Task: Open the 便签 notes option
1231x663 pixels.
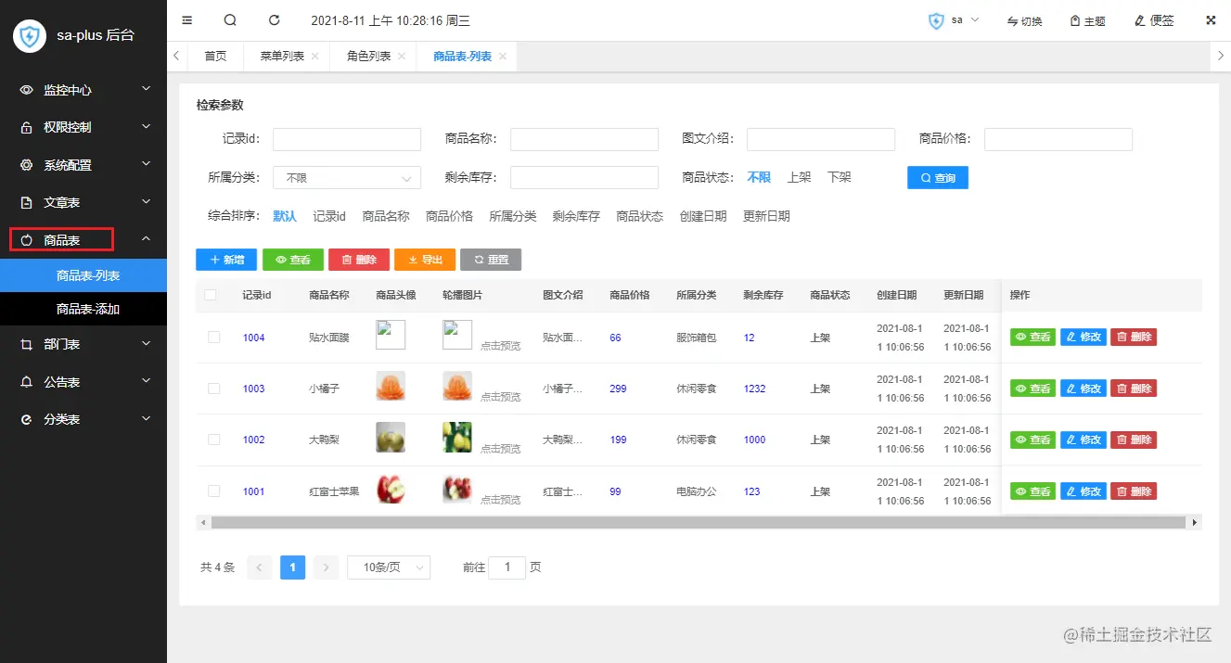Action: click(1154, 20)
